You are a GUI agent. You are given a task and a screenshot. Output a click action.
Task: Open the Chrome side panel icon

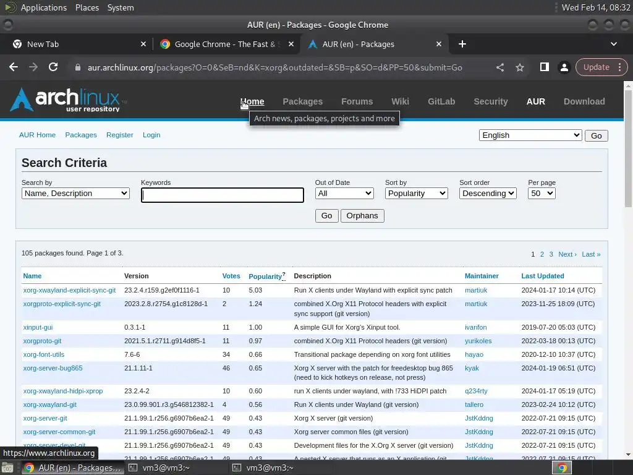[x=544, y=67]
